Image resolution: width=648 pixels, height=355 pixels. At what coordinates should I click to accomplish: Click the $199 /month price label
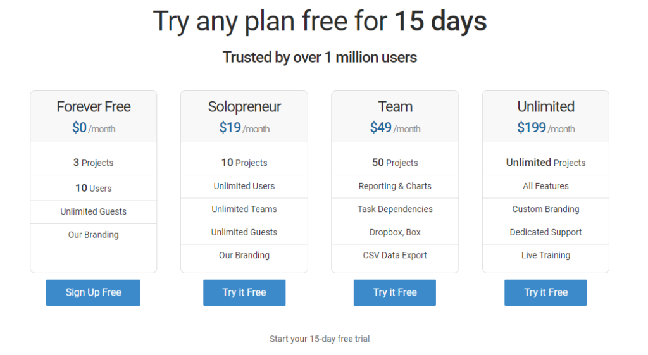[x=545, y=128]
